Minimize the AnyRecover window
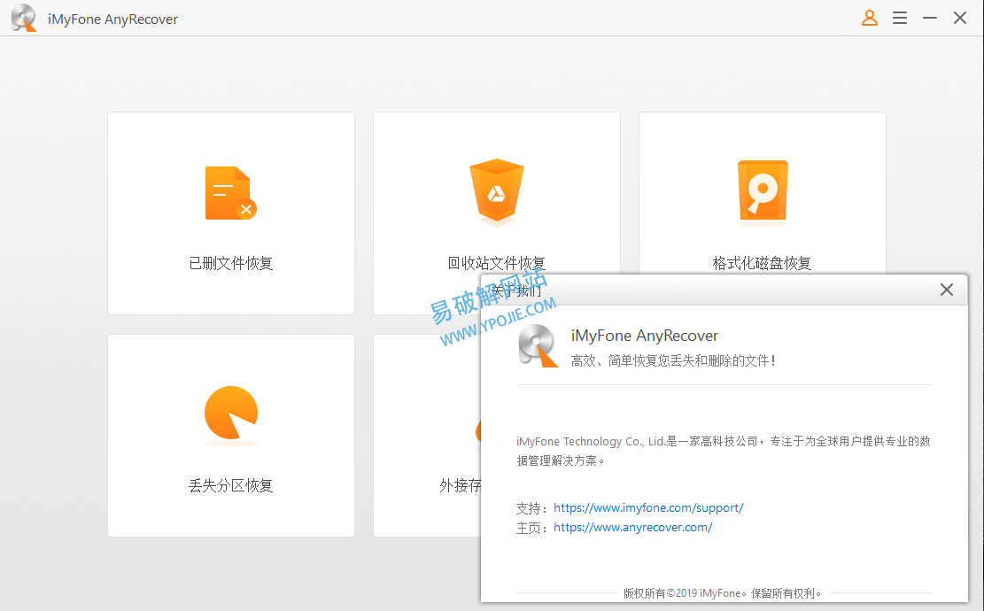Screen dimensions: 984x611 (x=930, y=18)
